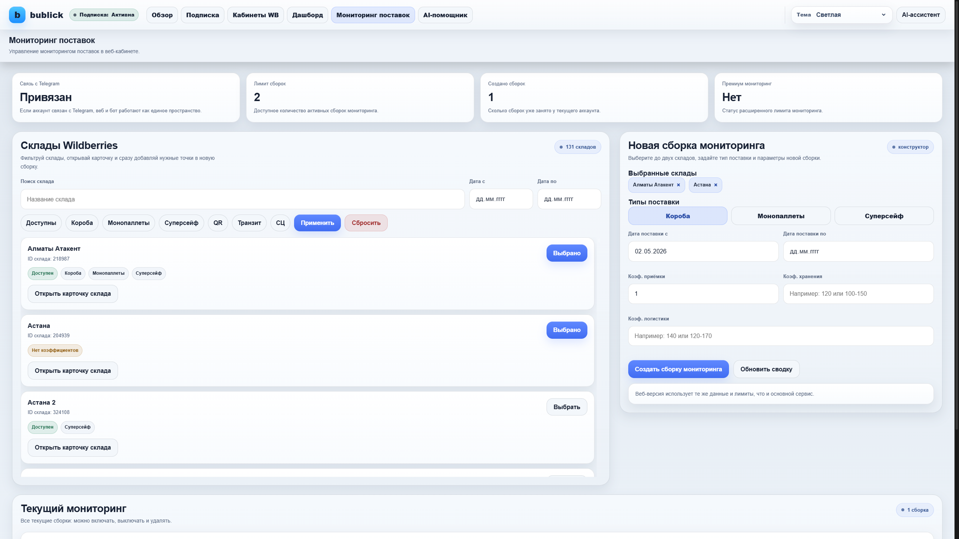Screen dimensions: 959x539
Task: Click the bublick logo icon
Action: pos(17,15)
